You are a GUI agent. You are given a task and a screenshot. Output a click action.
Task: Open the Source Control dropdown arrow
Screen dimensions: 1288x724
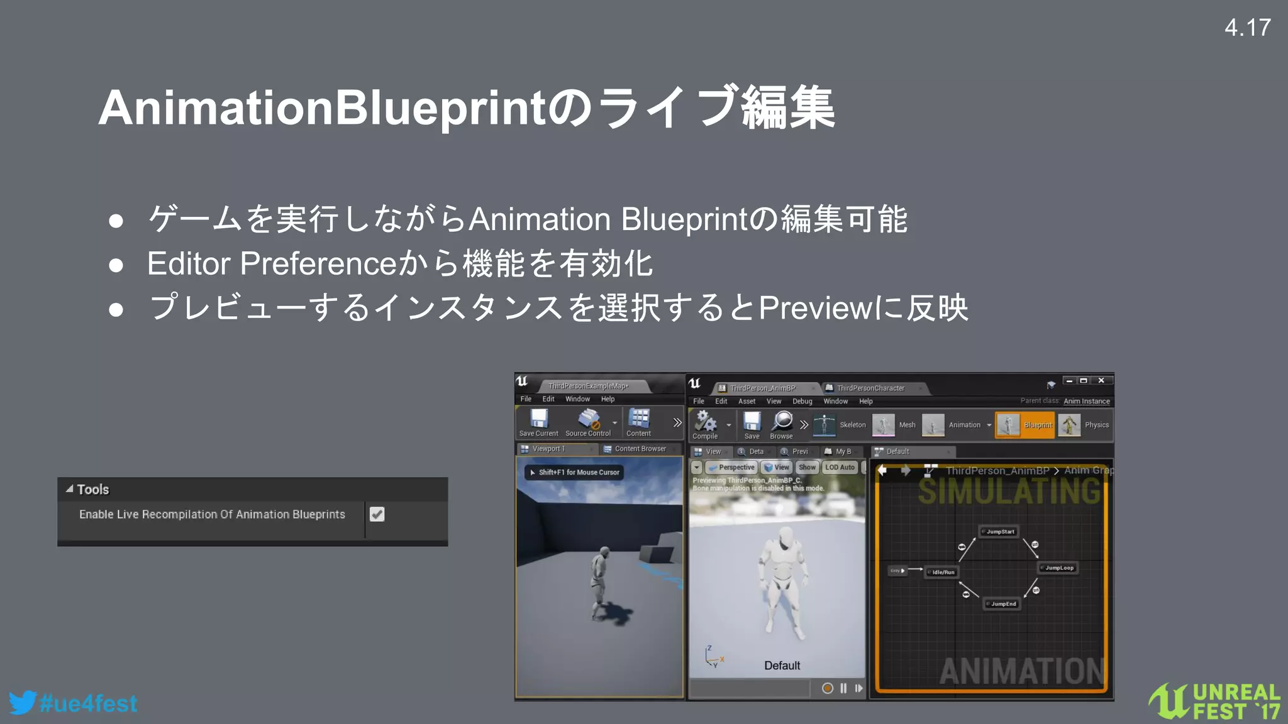(x=615, y=423)
